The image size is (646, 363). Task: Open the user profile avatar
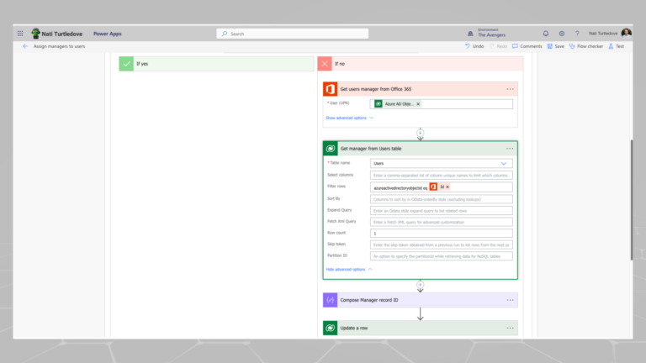[626, 34]
